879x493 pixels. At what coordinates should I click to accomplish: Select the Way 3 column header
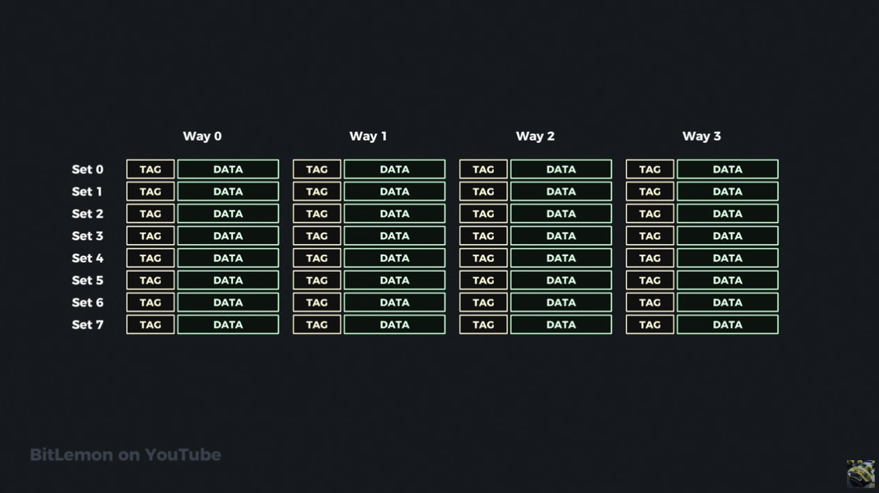702,136
